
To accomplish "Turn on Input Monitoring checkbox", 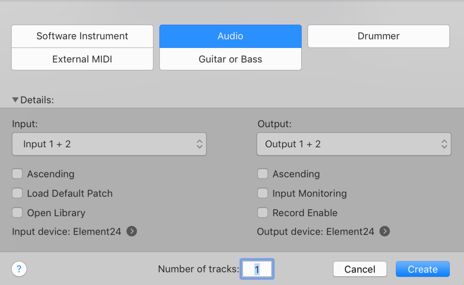I will (262, 193).
